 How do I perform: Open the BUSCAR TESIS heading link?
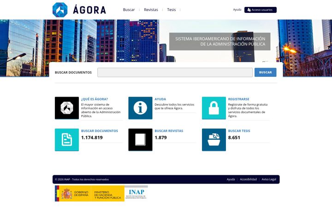(239, 131)
